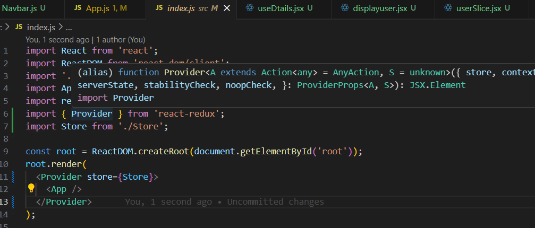Close the index.js tab
This screenshot has height=228, width=535.
click(x=226, y=8)
